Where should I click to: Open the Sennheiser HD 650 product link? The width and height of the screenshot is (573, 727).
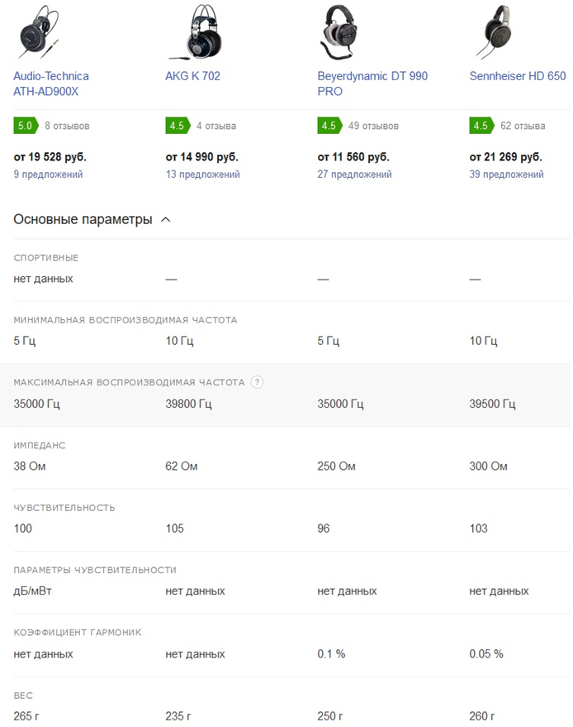pos(517,76)
